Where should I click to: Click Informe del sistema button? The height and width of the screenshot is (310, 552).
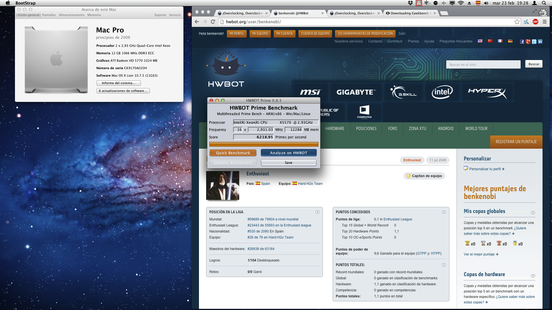(x=118, y=83)
